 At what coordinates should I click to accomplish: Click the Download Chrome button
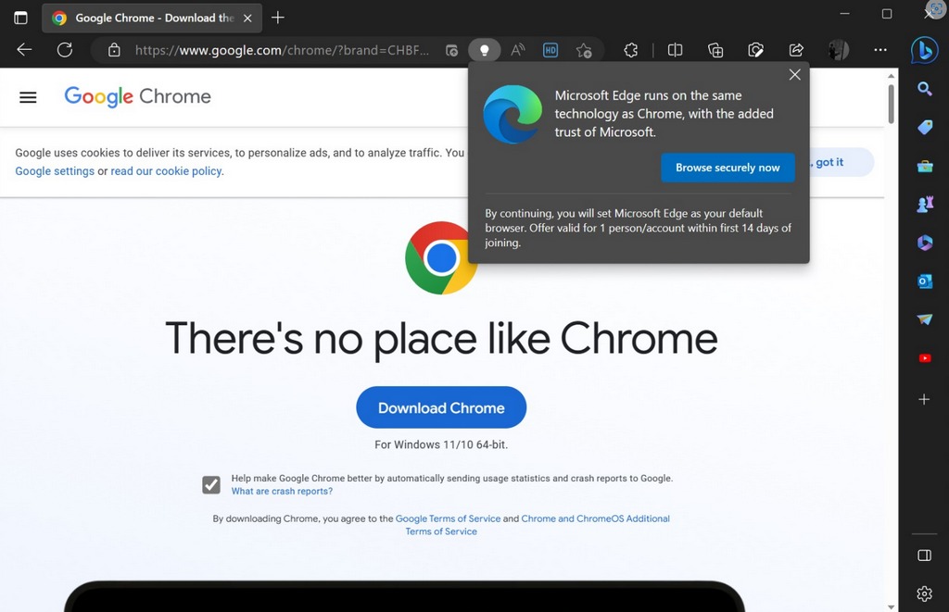coord(441,407)
